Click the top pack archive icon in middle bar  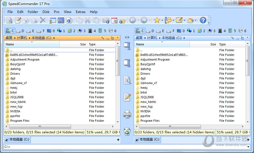pyautogui.click(x=127, y=46)
